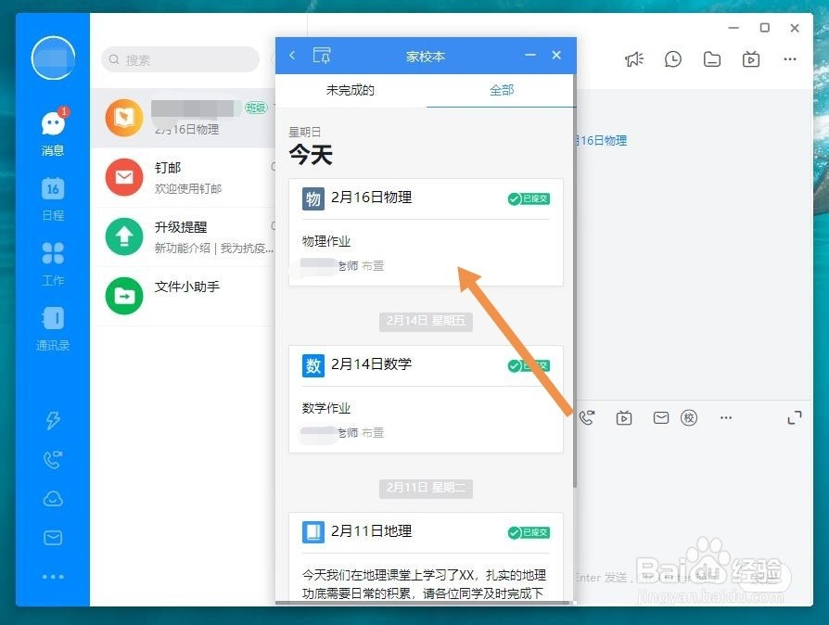829x625 pixels.
Task: Open the cloud drive icon in sidebar
Action: [x=53, y=499]
